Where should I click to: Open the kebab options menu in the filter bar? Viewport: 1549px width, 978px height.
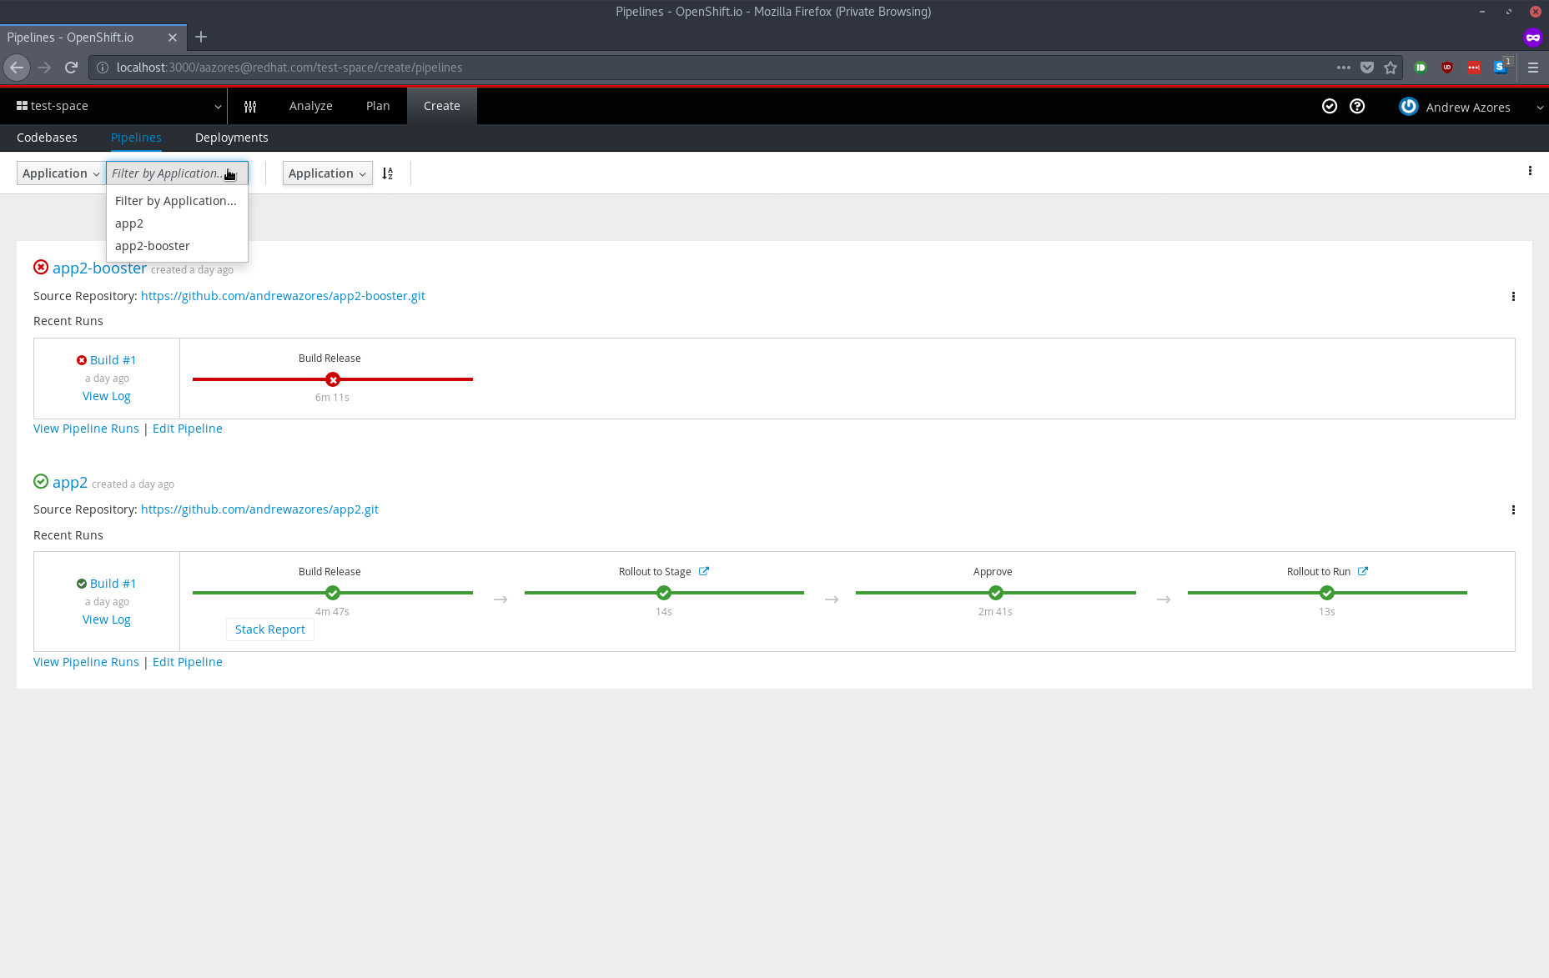click(x=1530, y=171)
